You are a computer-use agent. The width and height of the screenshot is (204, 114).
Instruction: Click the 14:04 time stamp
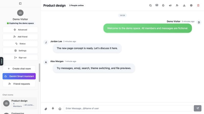coord(122,15)
